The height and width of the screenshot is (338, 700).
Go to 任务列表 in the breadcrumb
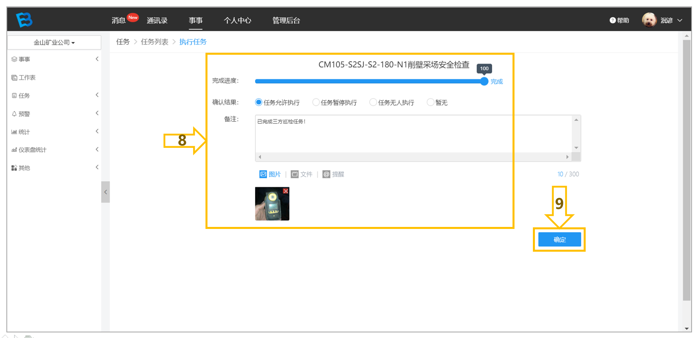(155, 42)
